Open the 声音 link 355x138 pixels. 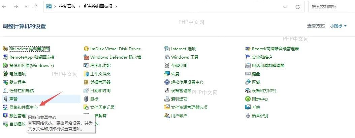click(13, 99)
